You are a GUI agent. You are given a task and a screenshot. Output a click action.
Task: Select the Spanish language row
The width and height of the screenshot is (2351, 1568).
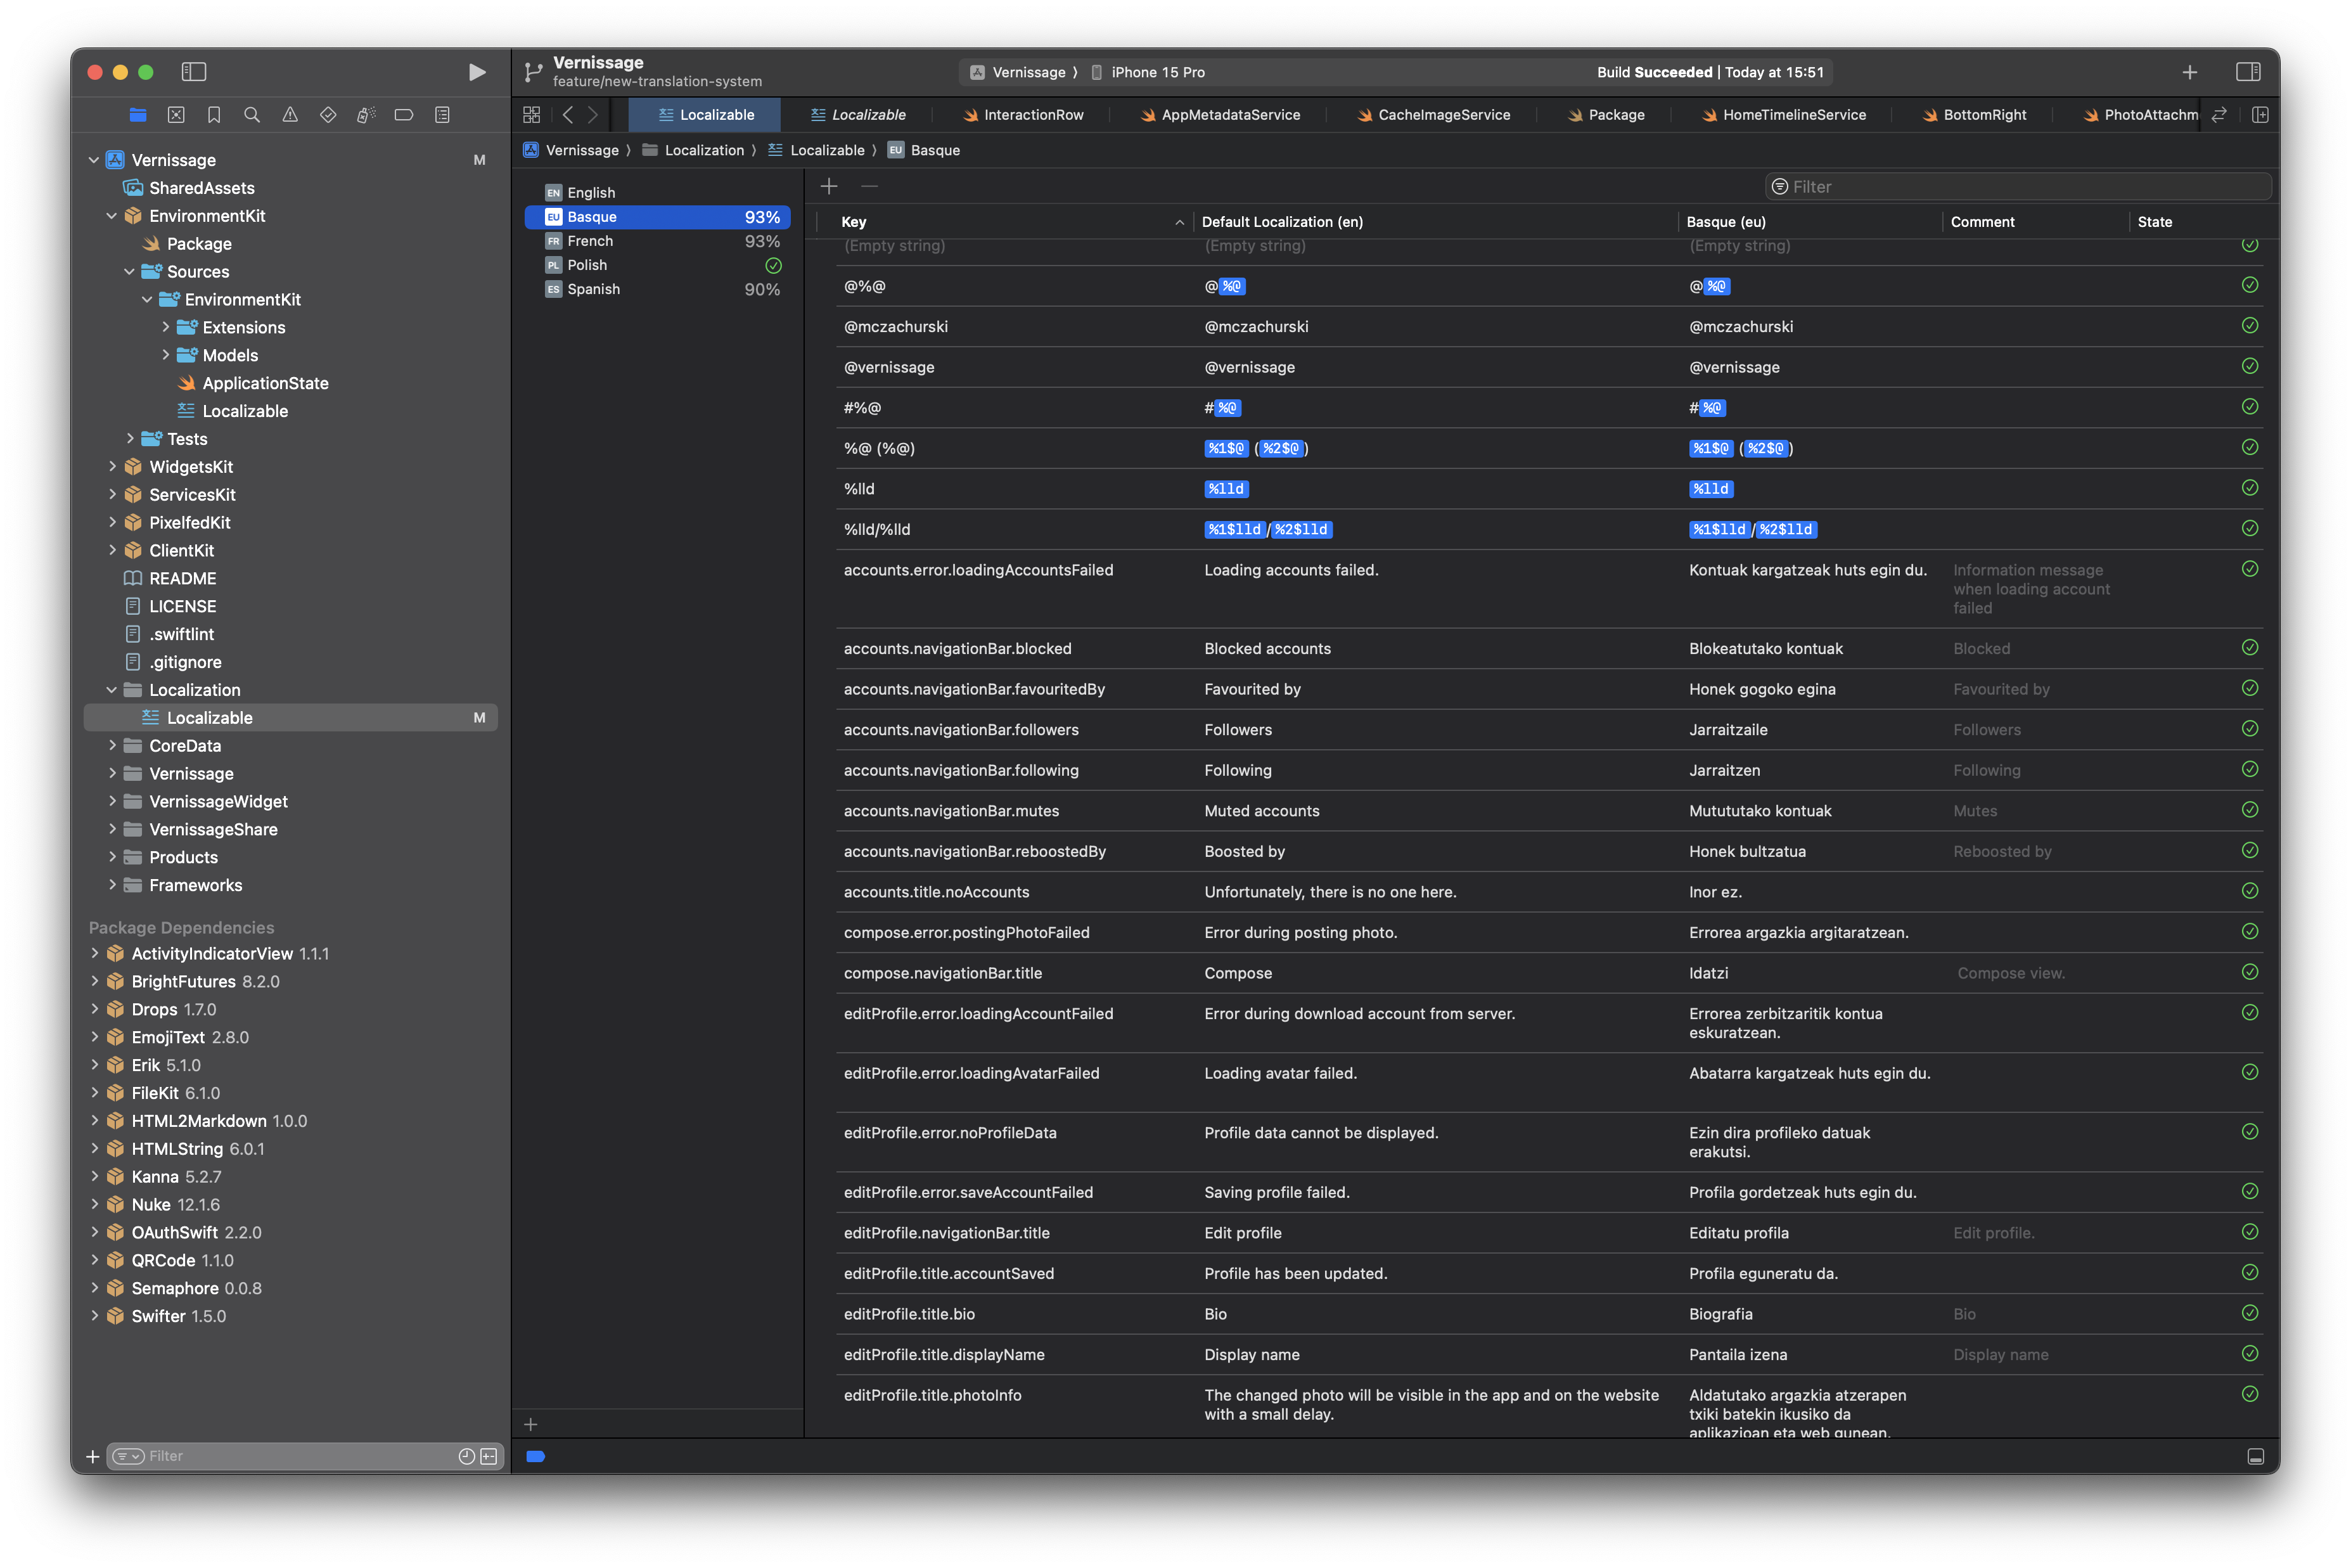point(594,289)
